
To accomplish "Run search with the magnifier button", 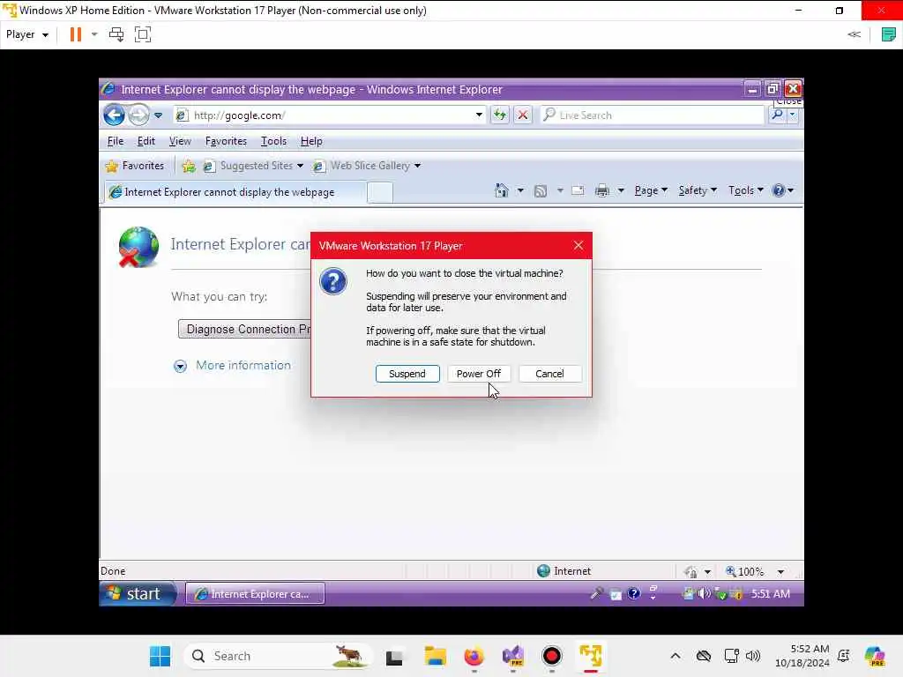I will click(778, 115).
